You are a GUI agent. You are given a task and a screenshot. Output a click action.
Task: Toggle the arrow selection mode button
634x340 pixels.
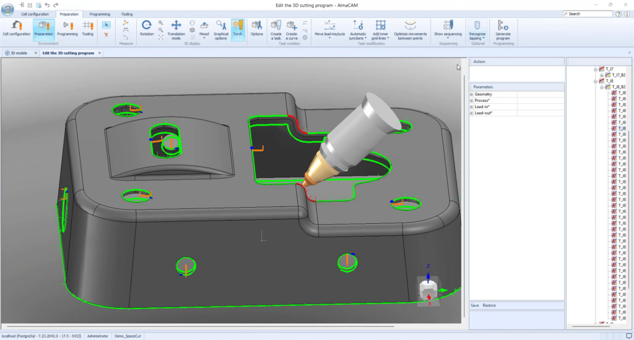point(106,25)
